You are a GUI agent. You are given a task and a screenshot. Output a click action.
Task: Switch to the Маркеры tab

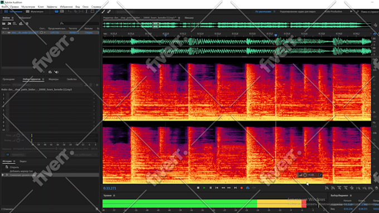pyautogui.click(x=54, y=79)
